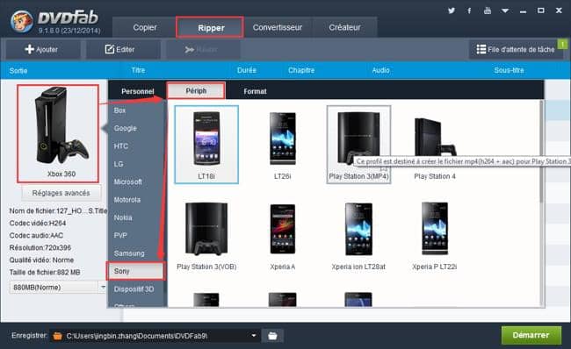Switch to the Ripper module tab
Viewport: 571px width, 349px height.
point(210,27)
